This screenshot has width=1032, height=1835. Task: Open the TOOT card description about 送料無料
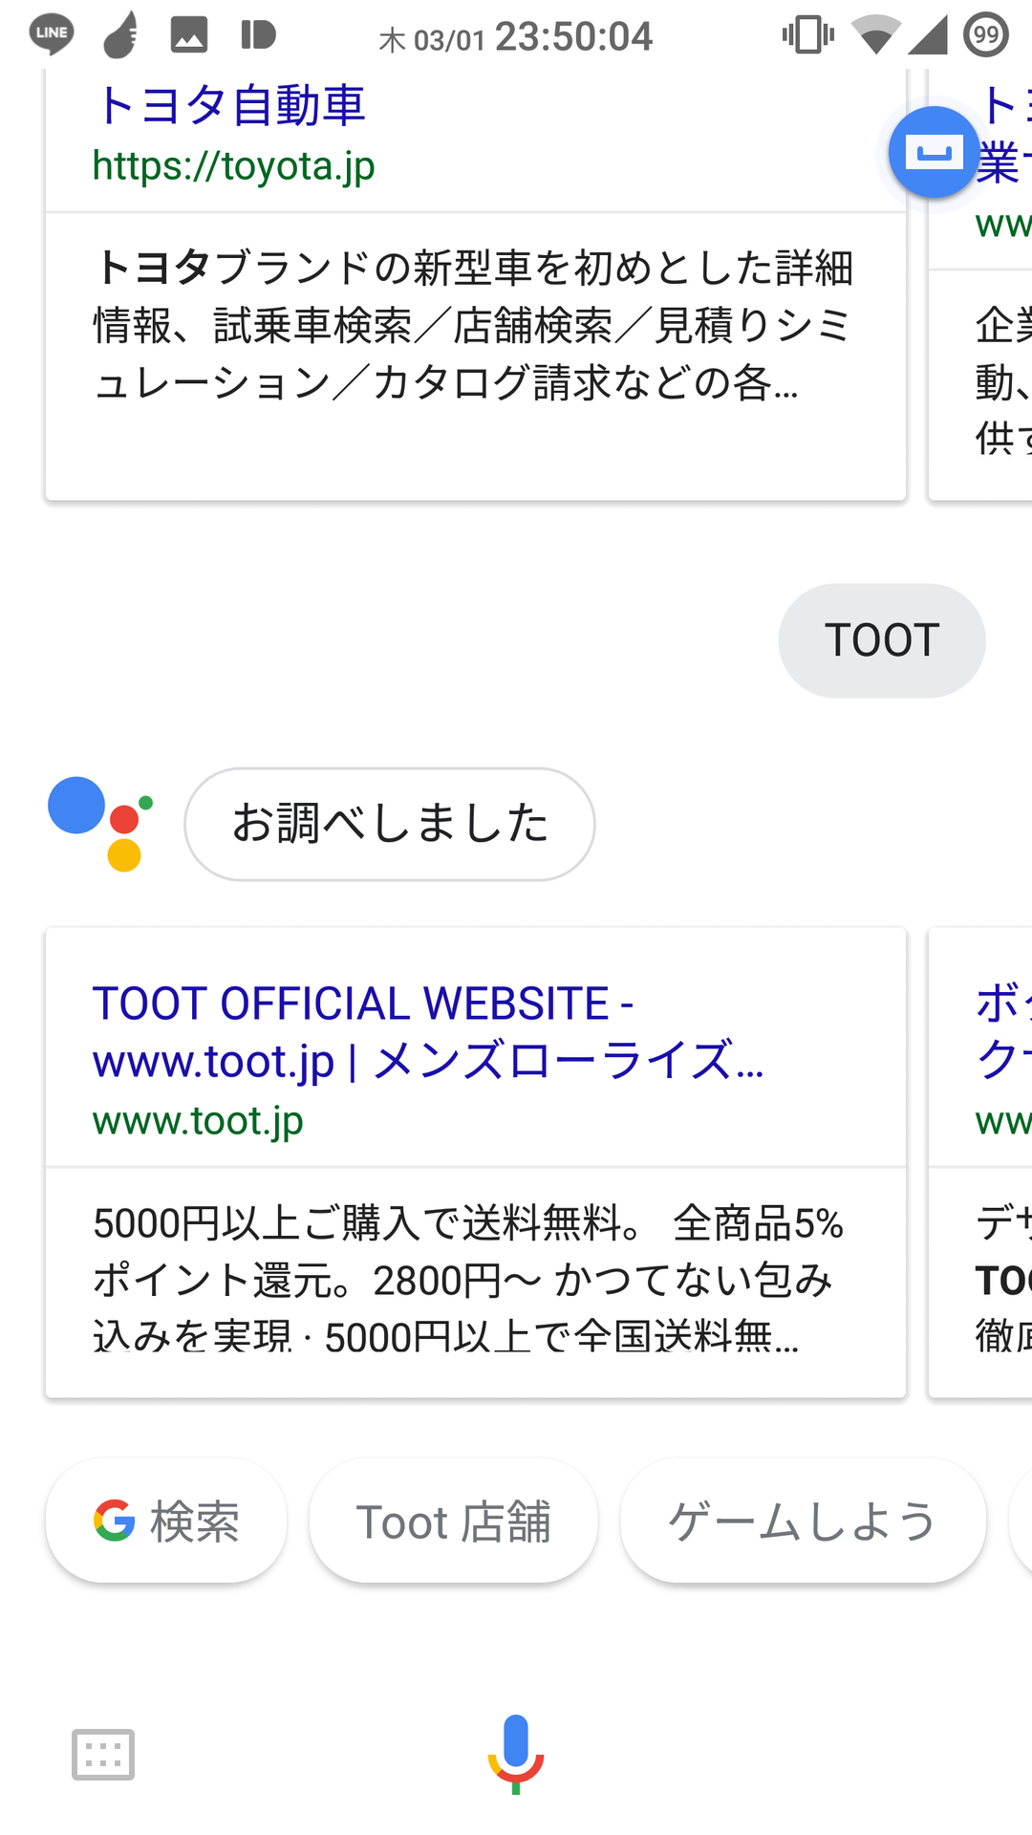(468, 1281)
